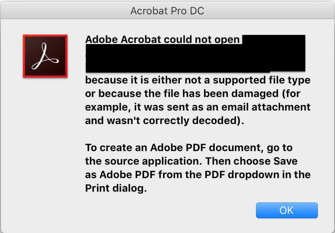Image resolution: width=335 pixels, height=233 pixels.
Task: Click the 'sent as an email attachment' line
Action: pos(198,107)
